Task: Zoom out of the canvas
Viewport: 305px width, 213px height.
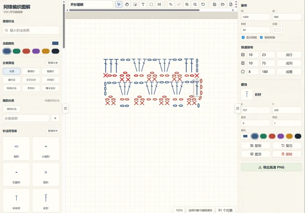Action: pyautogui.click(x=195, y=4)
